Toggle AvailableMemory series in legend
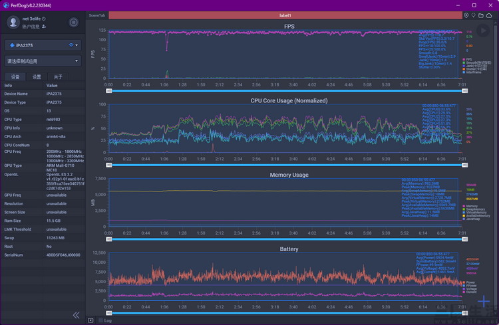This screenshot has width=499, height=325. pos(476,215)
